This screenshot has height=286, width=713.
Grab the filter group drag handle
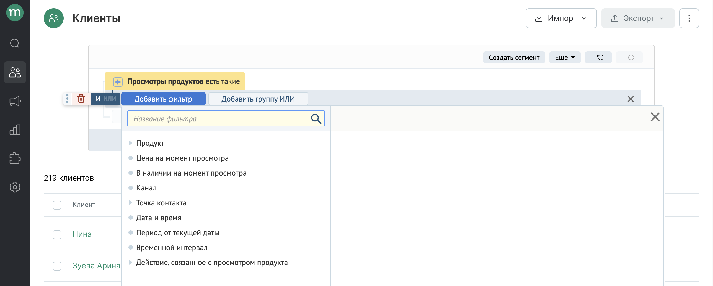click(67, 99)
